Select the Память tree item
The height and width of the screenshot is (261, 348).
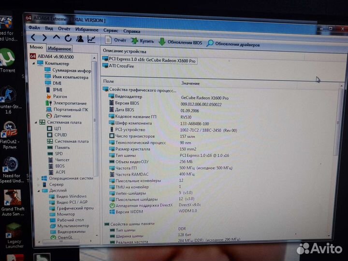(x=58, y=147)
